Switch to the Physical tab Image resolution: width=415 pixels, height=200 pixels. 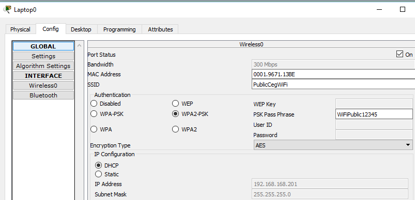click(x=20, y=29)
